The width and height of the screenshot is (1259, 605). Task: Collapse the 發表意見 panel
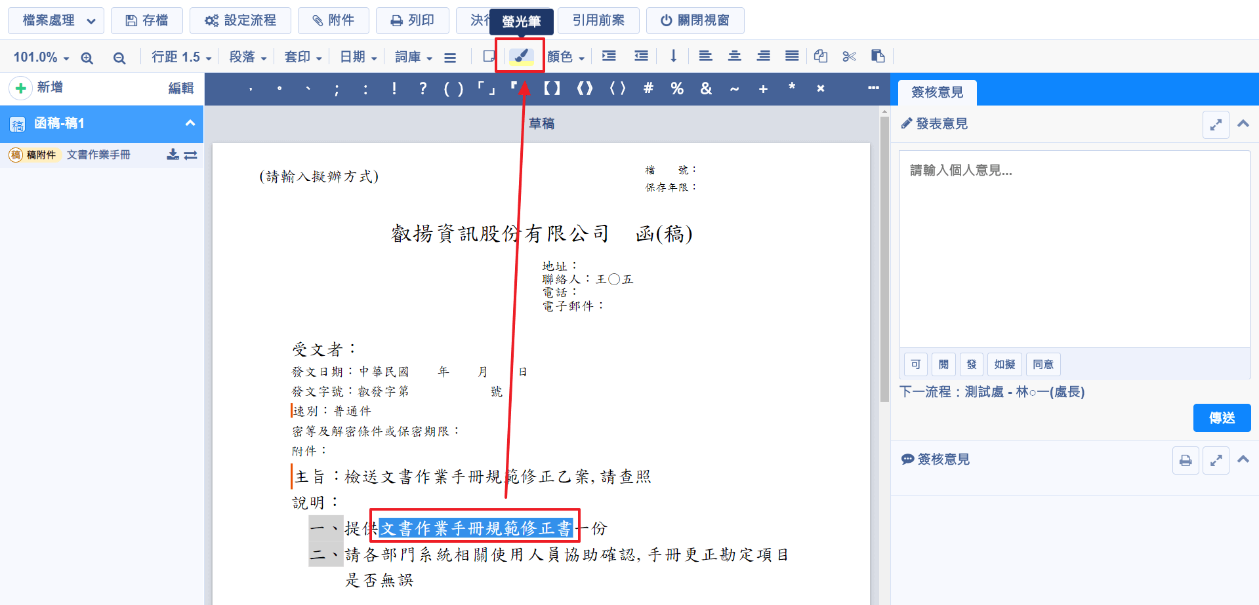point(1243,124)
